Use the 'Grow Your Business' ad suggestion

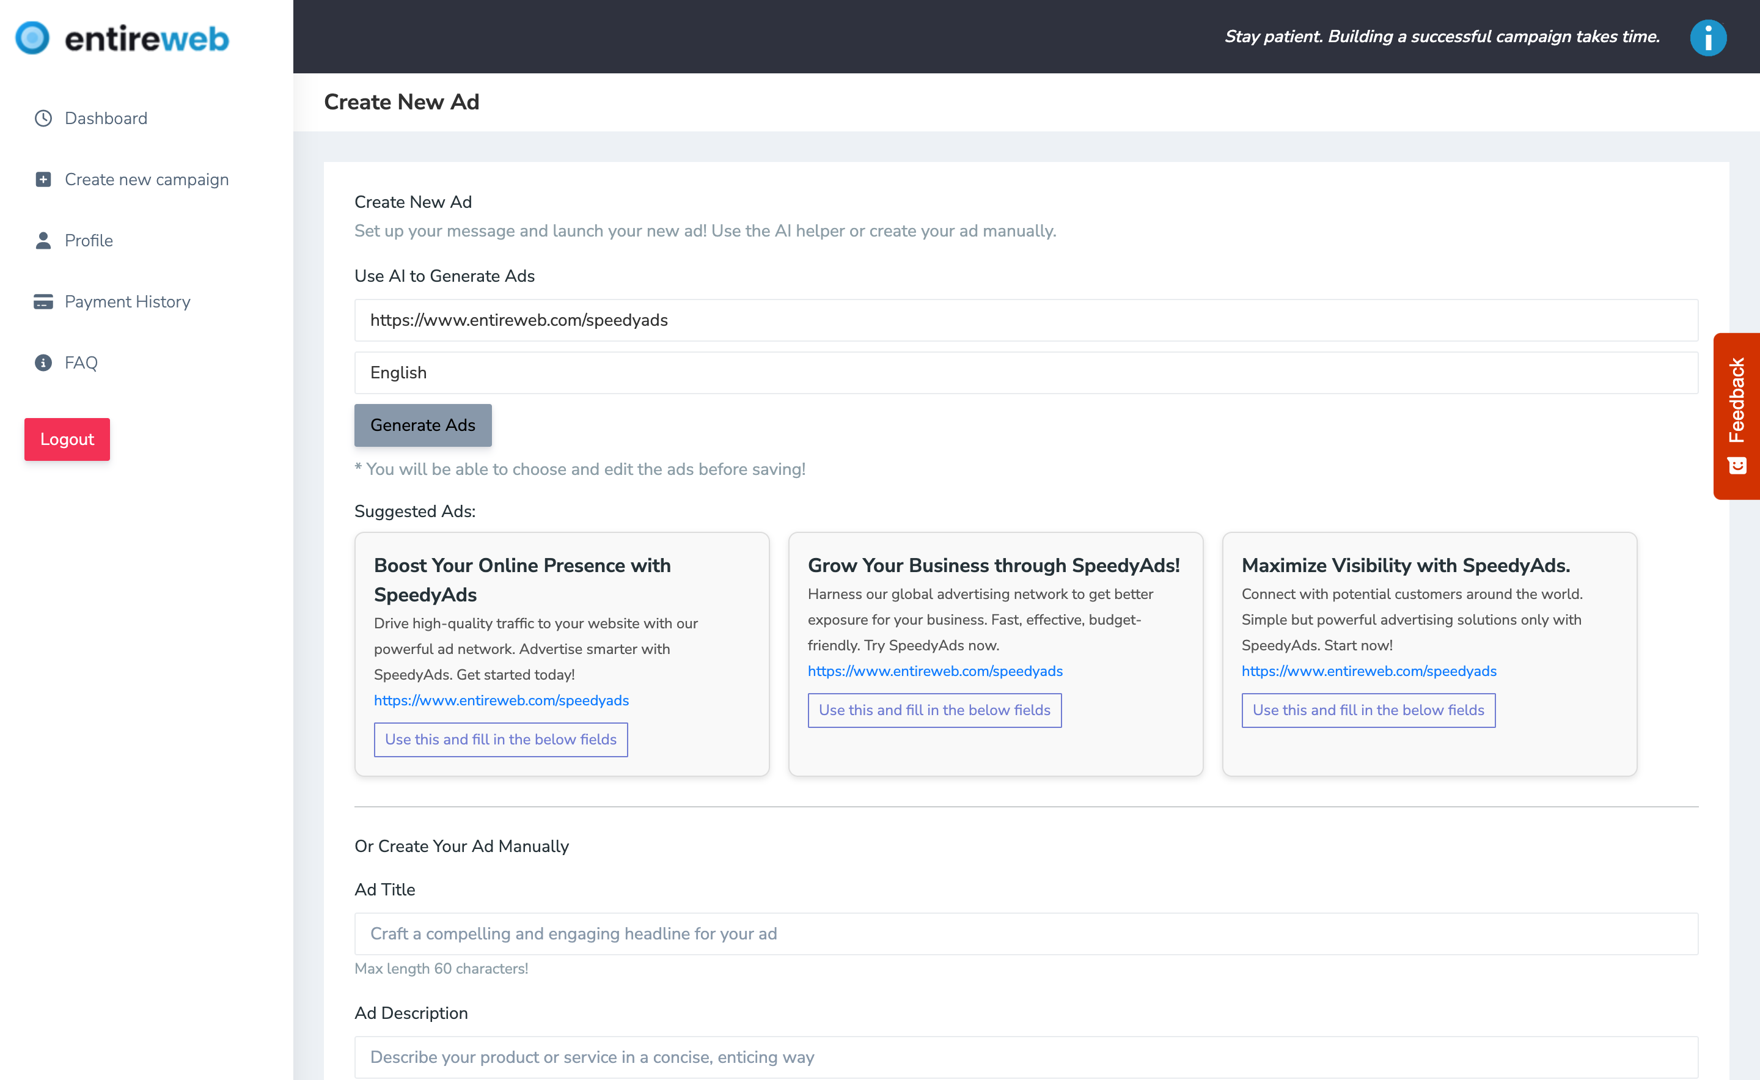[934, 710]
